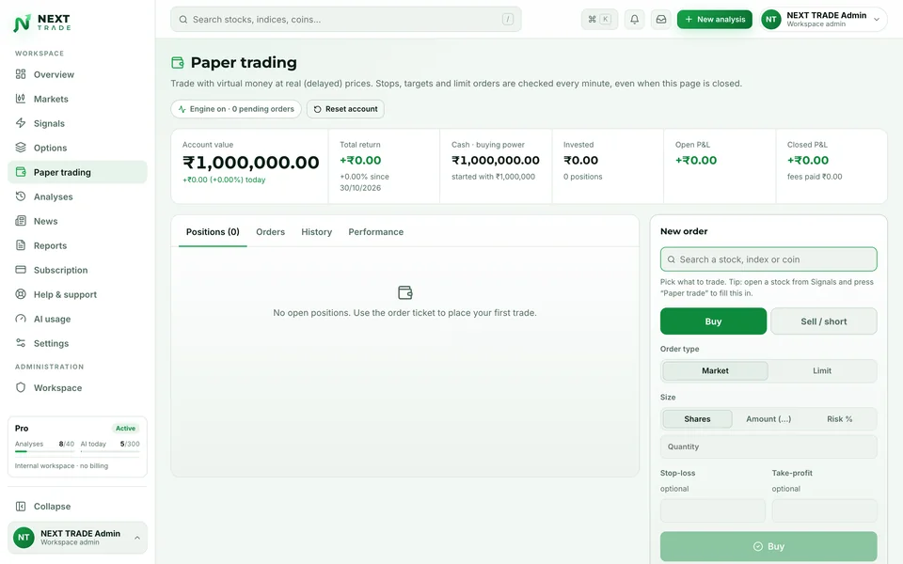903x564 pixels.
Task: Choose the Market order type
Action: (x=715, y=370)
